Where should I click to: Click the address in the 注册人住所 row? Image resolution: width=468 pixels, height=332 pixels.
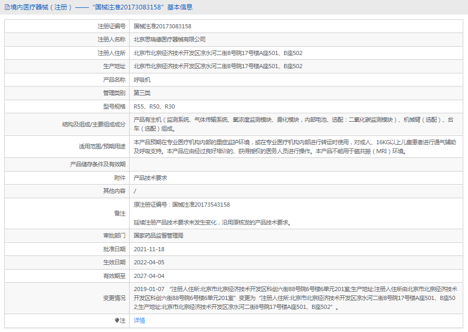point(218,53)
